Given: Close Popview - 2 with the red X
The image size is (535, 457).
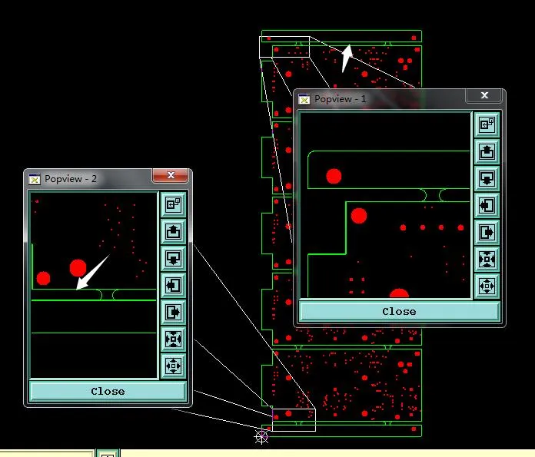Looking at the screenshot, I should (171, 175).
